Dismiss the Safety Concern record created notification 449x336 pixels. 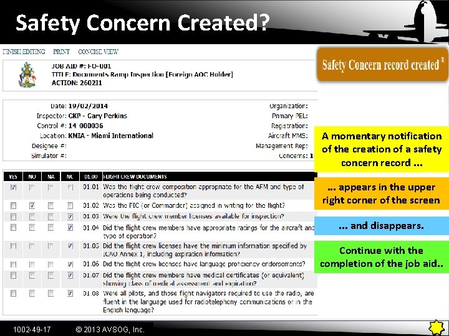tap(442, 60)
